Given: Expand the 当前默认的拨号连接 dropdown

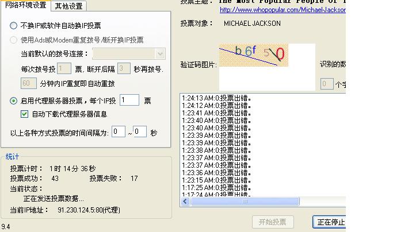Looking at the screenshot, I should (x=160, y=54).
